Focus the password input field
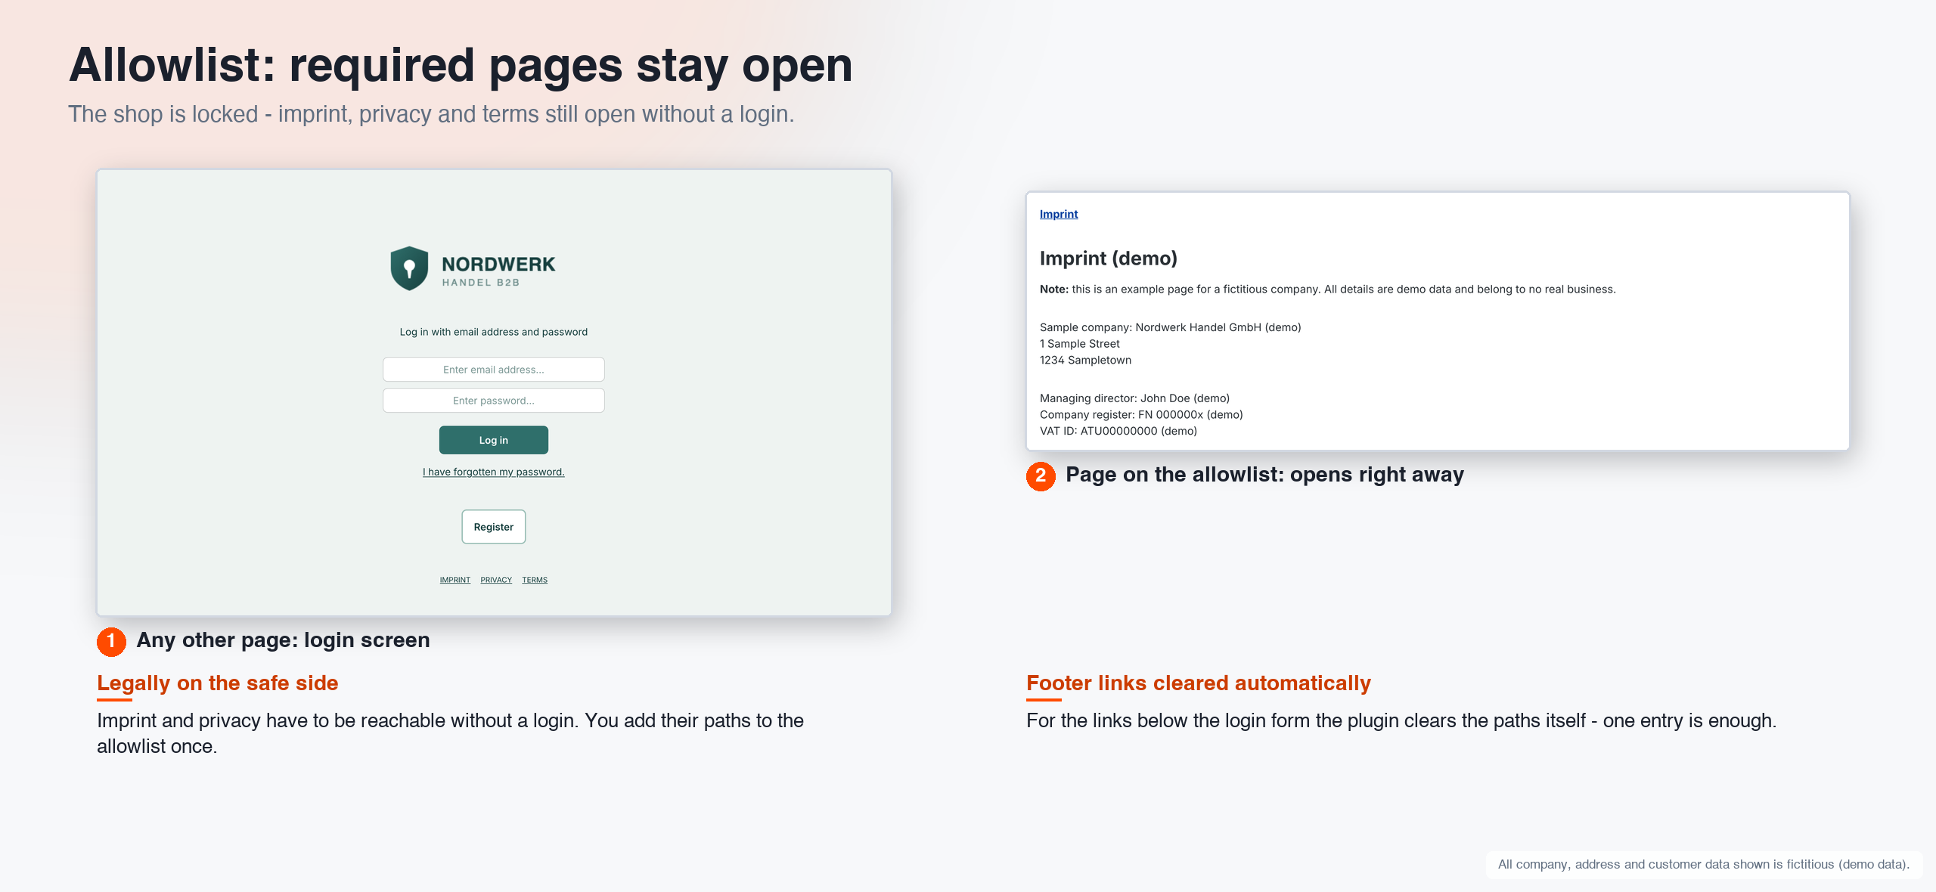 [x=494, y=401]
